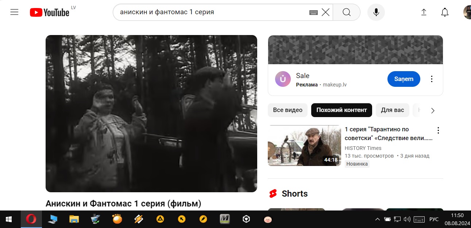The height and width of the screenshot is (228, 471).
Task: Launch the yellow pencil circle taskbar app
Action: pyautogui.click(x=203, y=219)
